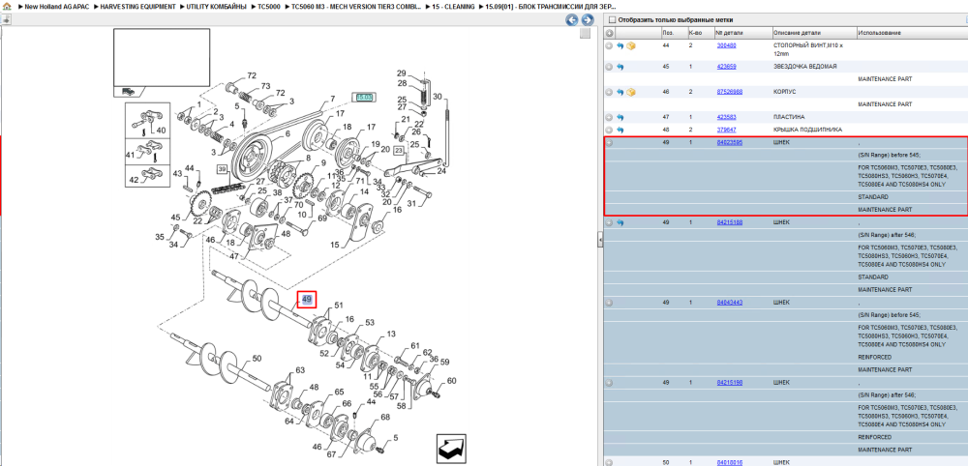Viewport: 968px width, 466px height.
Task: Click the small gray square above diagram corner
Action: pos(586,33)
